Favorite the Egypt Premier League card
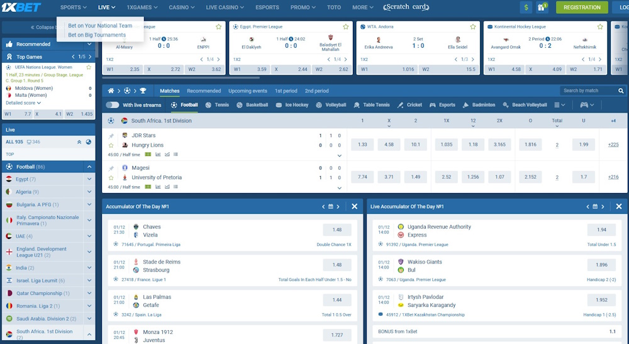Image resolution: width=629 pixels, height=344 pixels. tap(346, 27)
